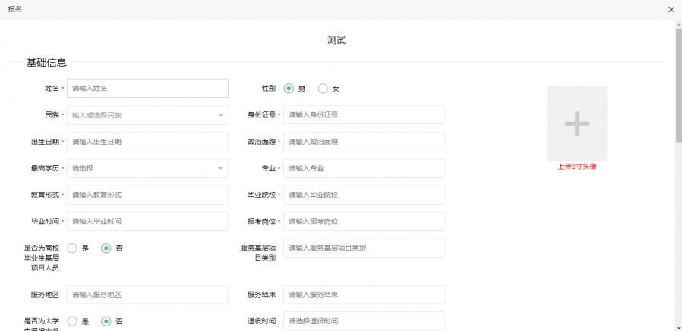Image resolution: width=682 pixels, height=331 pixels.
Task: Click the 服务结束 input field
Action: (364, 294)
